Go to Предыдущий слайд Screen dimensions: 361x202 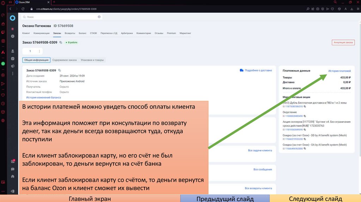click(225, 198)
